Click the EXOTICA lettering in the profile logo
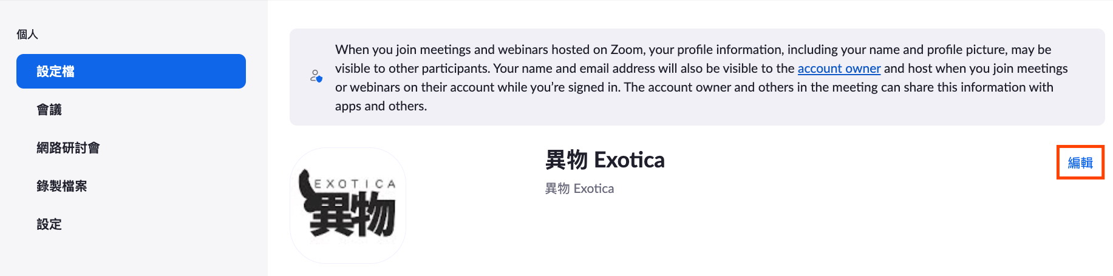 click(355, 183)
